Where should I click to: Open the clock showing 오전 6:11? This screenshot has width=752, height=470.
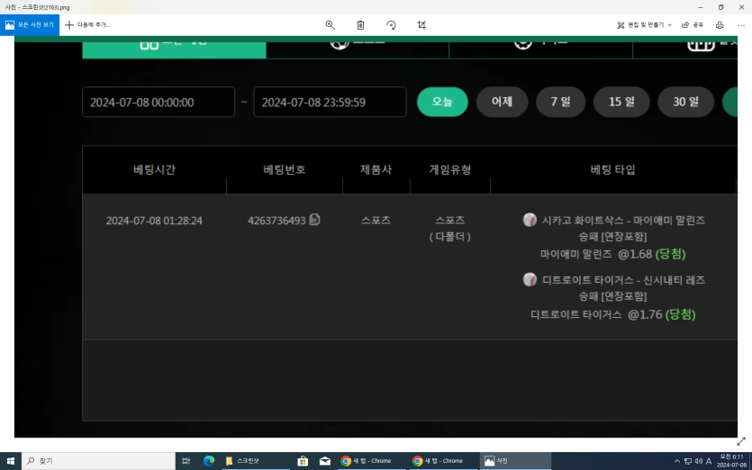732,461
